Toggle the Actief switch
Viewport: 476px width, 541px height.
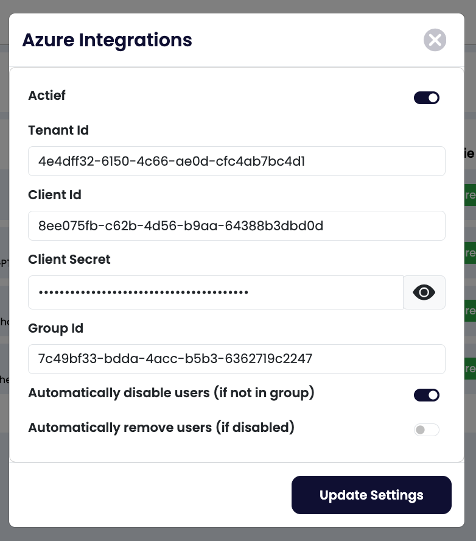427,97
